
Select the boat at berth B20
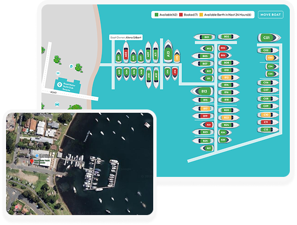(228, 110)
